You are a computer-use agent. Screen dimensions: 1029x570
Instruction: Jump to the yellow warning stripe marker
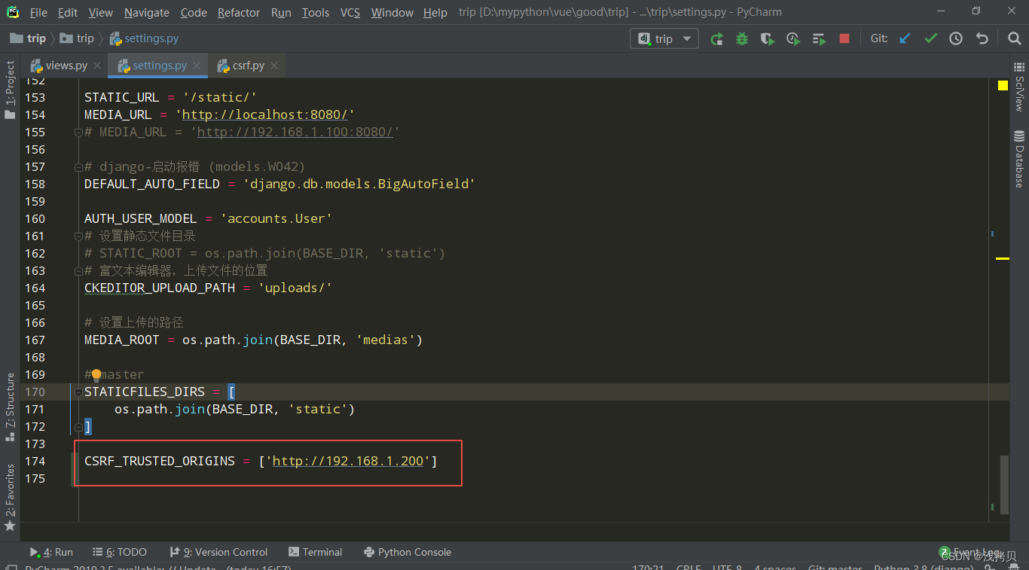pos(1002,259)
